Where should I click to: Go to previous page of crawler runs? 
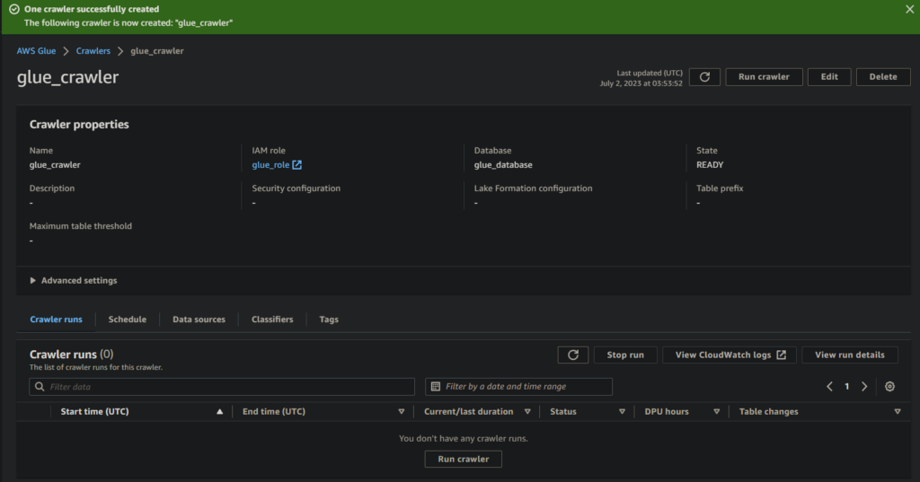tap(830, 387)
